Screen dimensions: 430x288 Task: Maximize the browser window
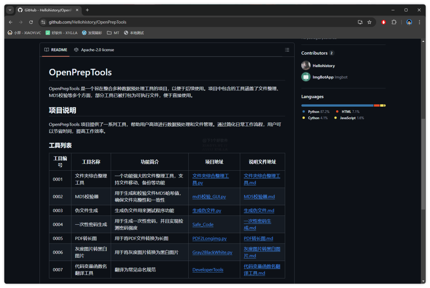coord(406,10)
